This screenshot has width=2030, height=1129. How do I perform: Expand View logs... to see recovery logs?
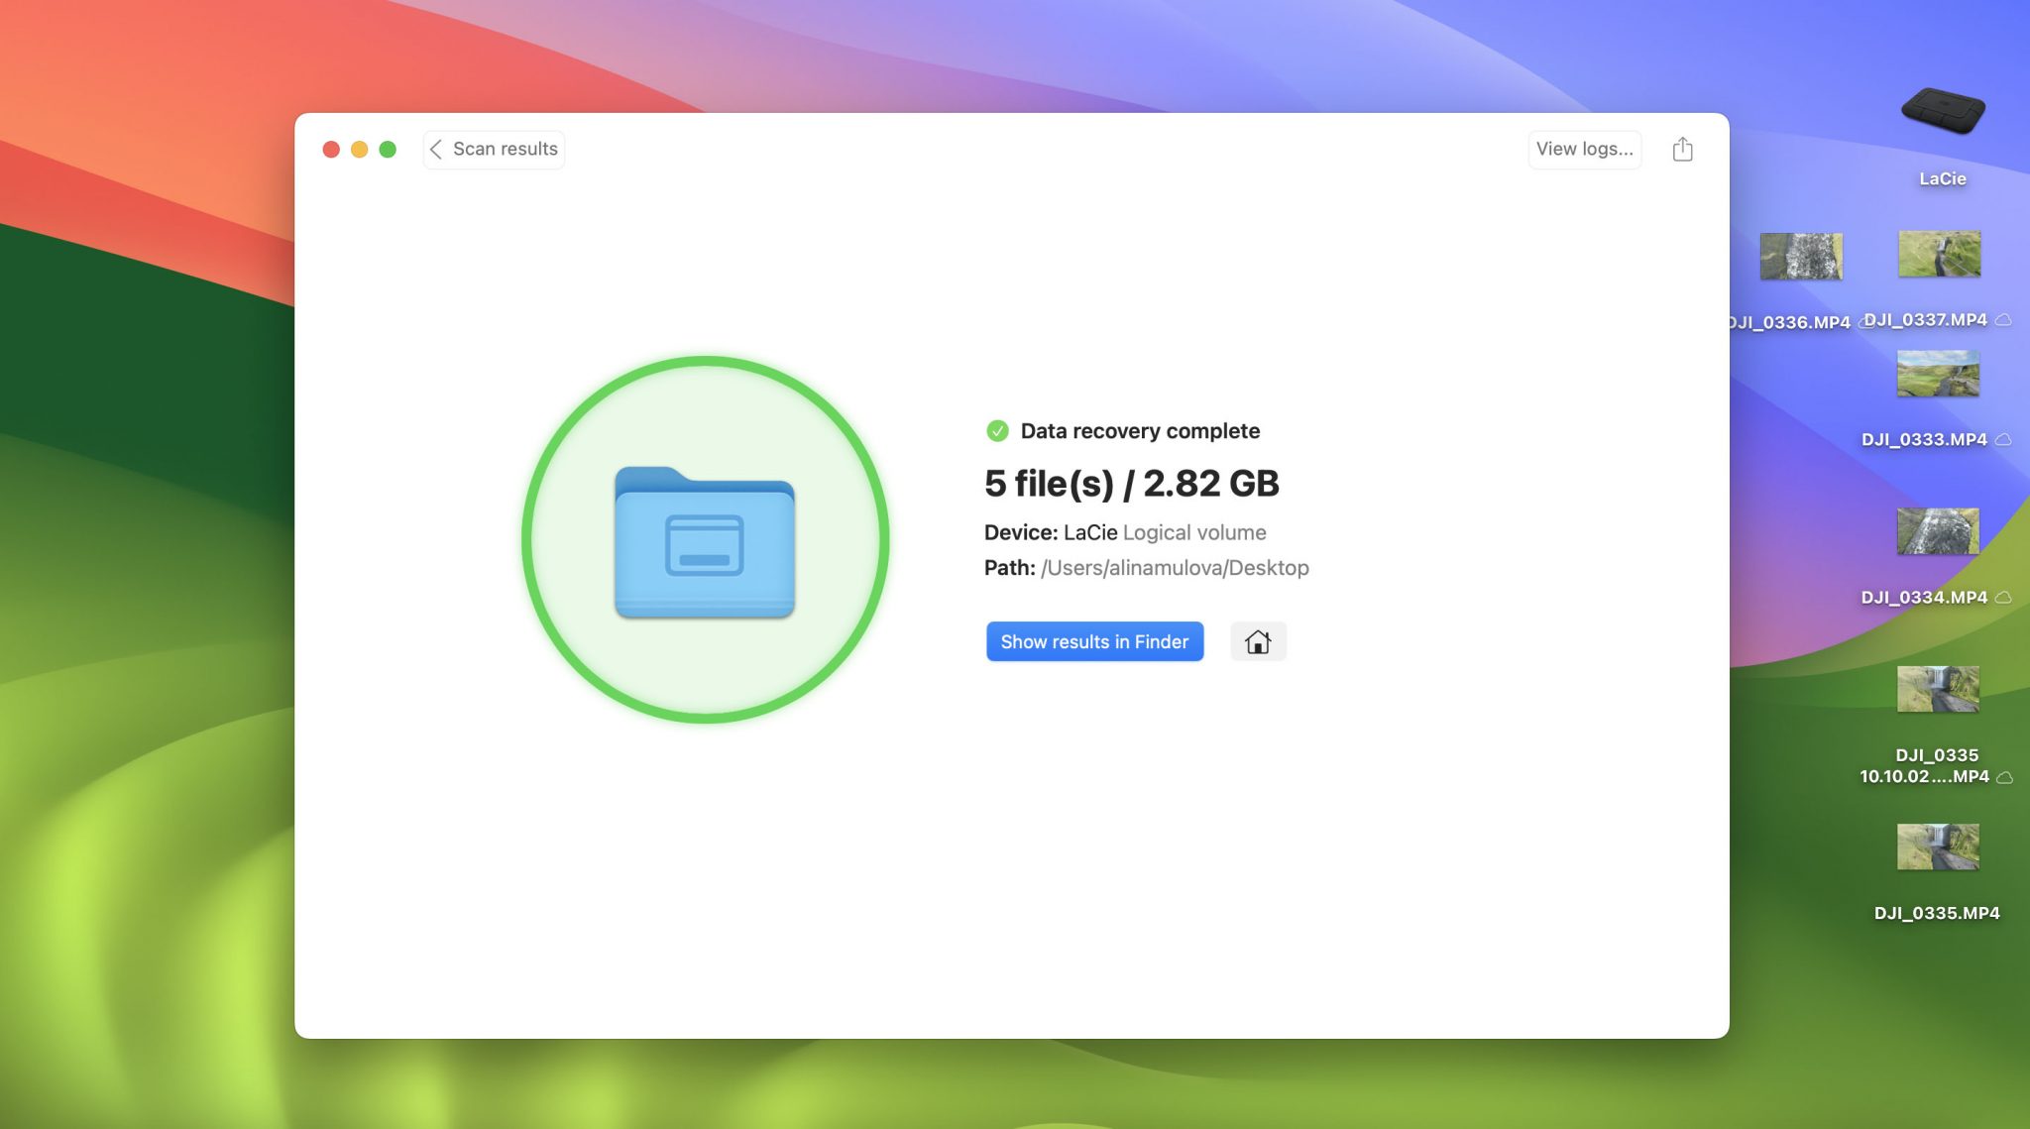(x=1583, y=149)
